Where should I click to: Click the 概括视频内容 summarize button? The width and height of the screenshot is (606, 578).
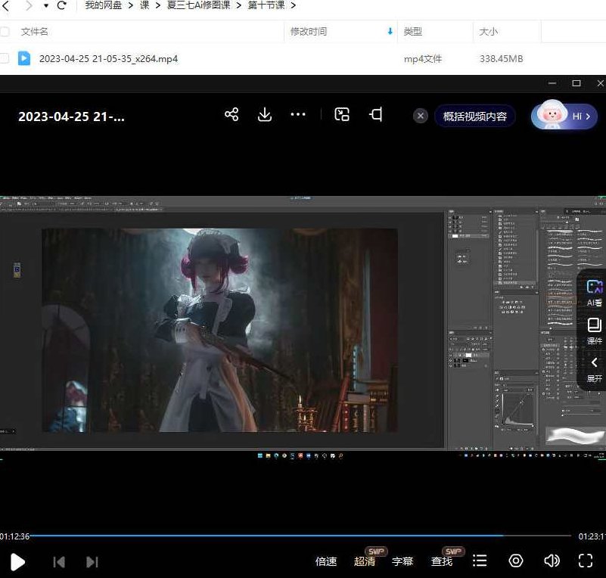click(474, 116)
